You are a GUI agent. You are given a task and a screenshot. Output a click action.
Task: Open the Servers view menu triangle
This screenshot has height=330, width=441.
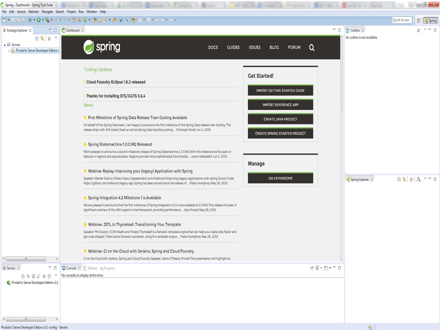(x=56, y=276)
